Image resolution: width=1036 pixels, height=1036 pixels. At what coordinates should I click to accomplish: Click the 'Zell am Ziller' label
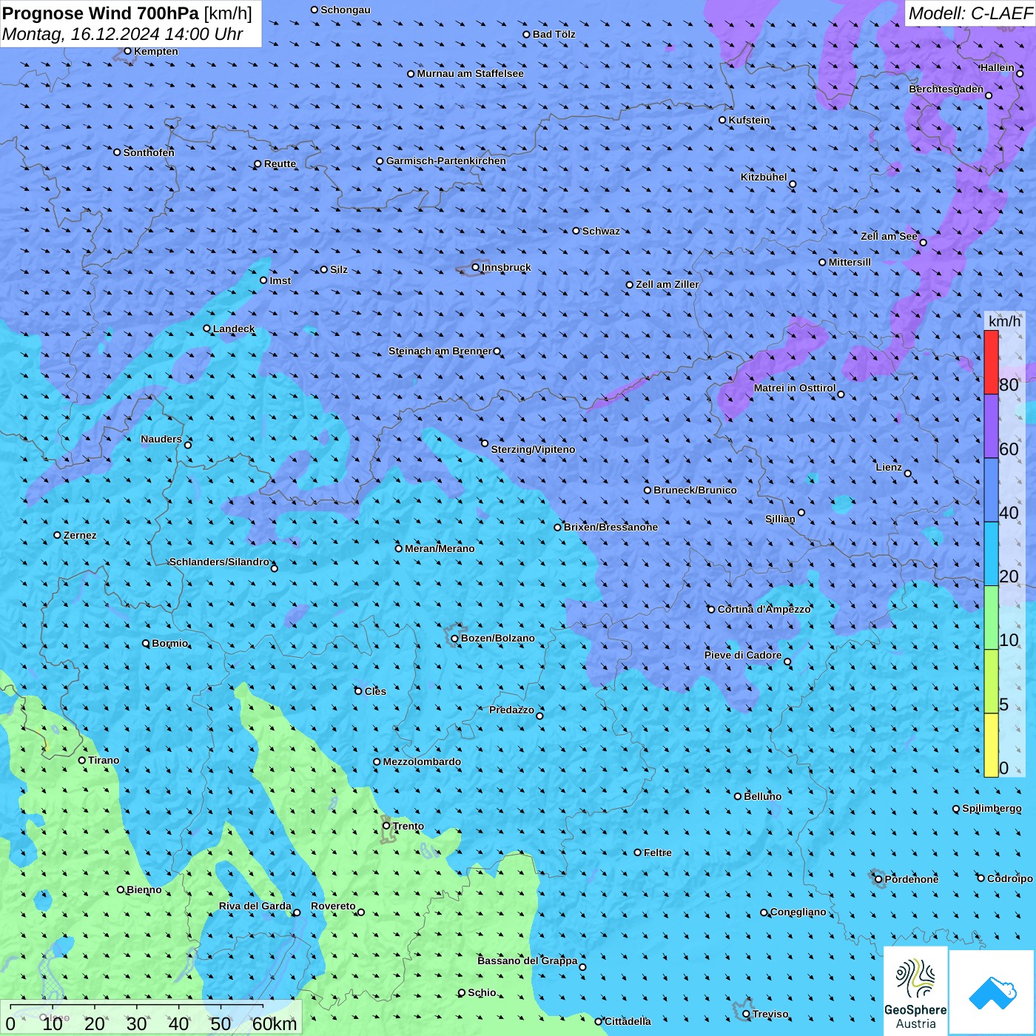[667, 284]
